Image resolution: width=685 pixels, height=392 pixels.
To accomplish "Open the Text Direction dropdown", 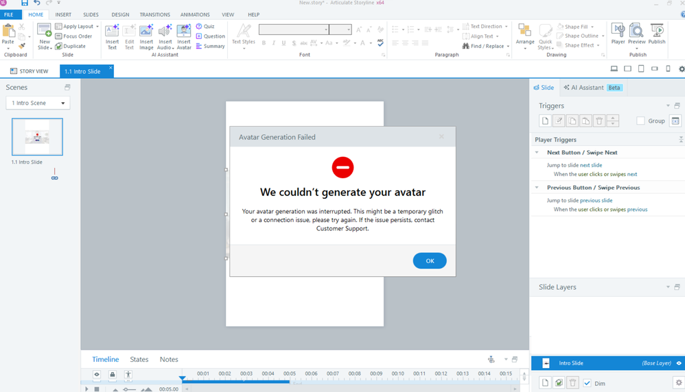I will click(x=485, y=26).
